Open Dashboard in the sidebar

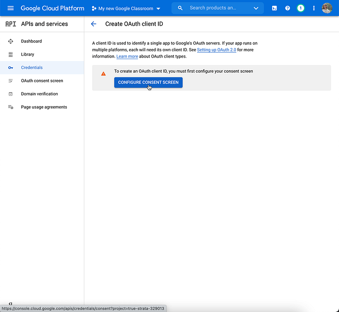(42, 41)
